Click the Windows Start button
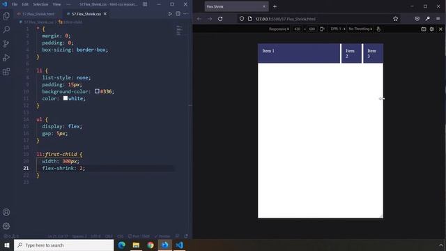Viewport: 446px width, 251px height. [7, 245]
